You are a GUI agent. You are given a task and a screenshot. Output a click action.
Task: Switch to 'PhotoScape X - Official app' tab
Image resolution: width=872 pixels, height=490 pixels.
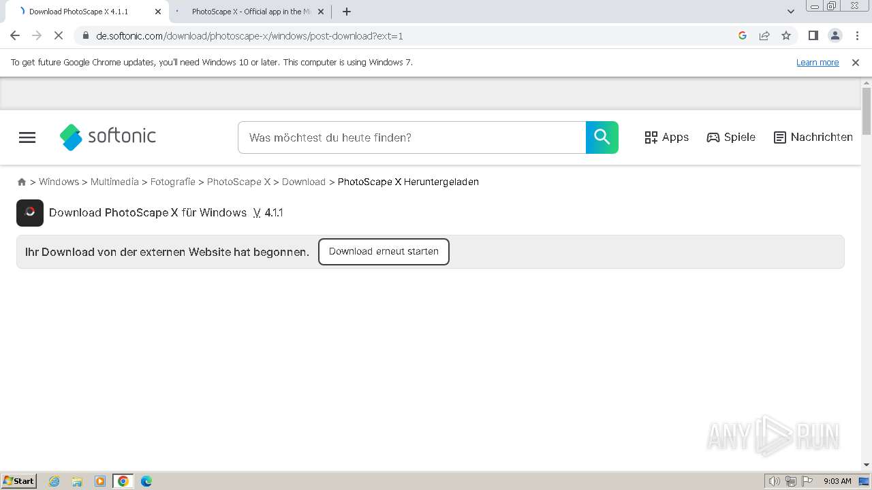click(x=249, y=12)
